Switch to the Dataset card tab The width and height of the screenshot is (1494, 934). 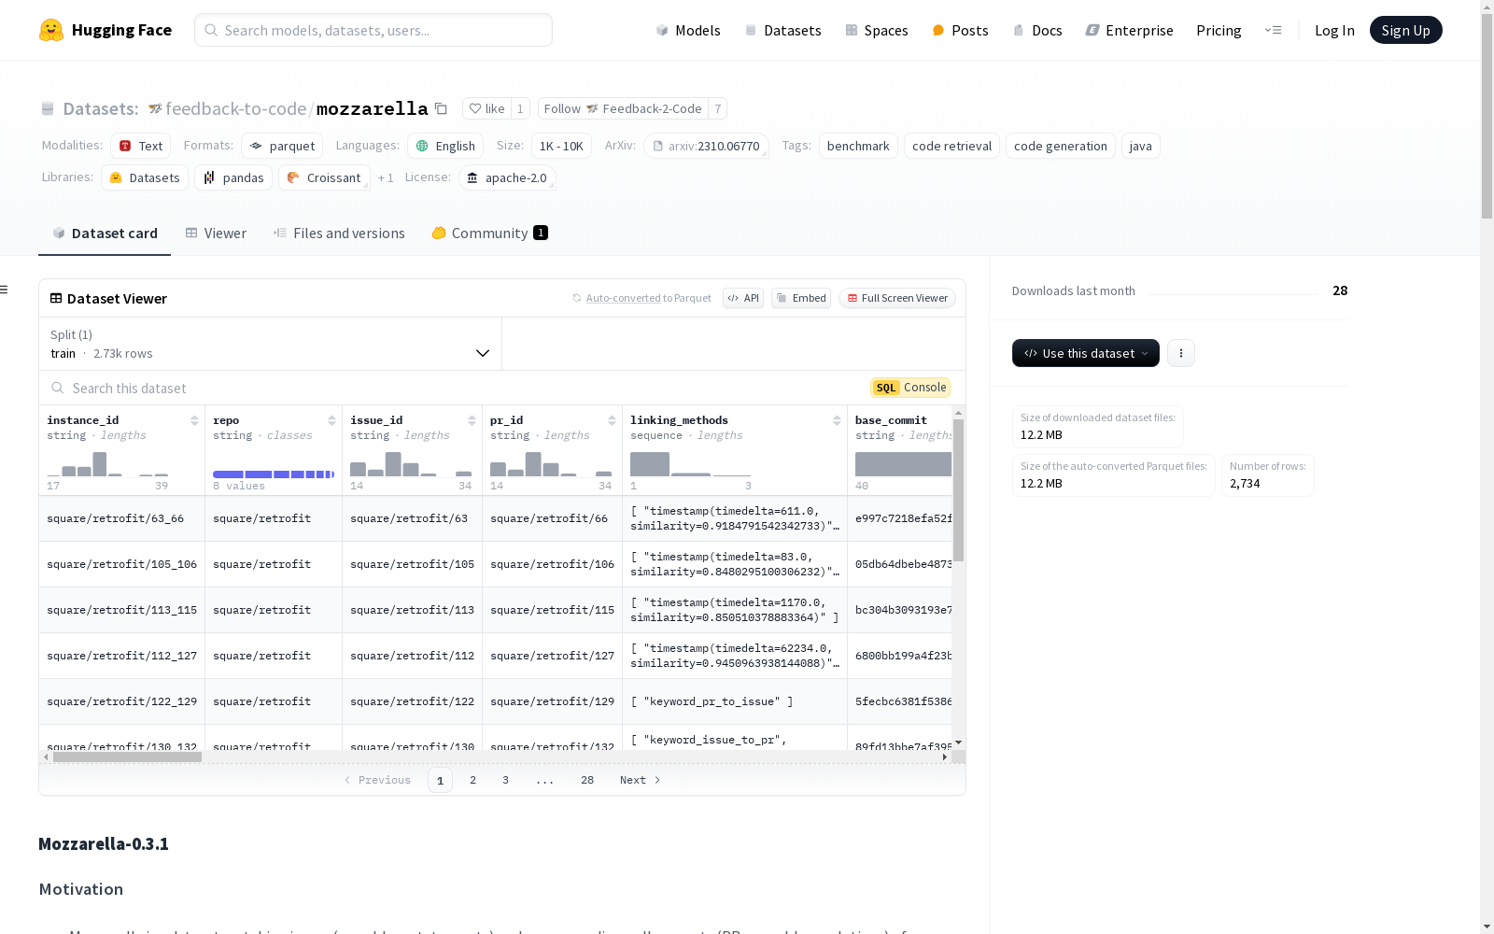105,233
